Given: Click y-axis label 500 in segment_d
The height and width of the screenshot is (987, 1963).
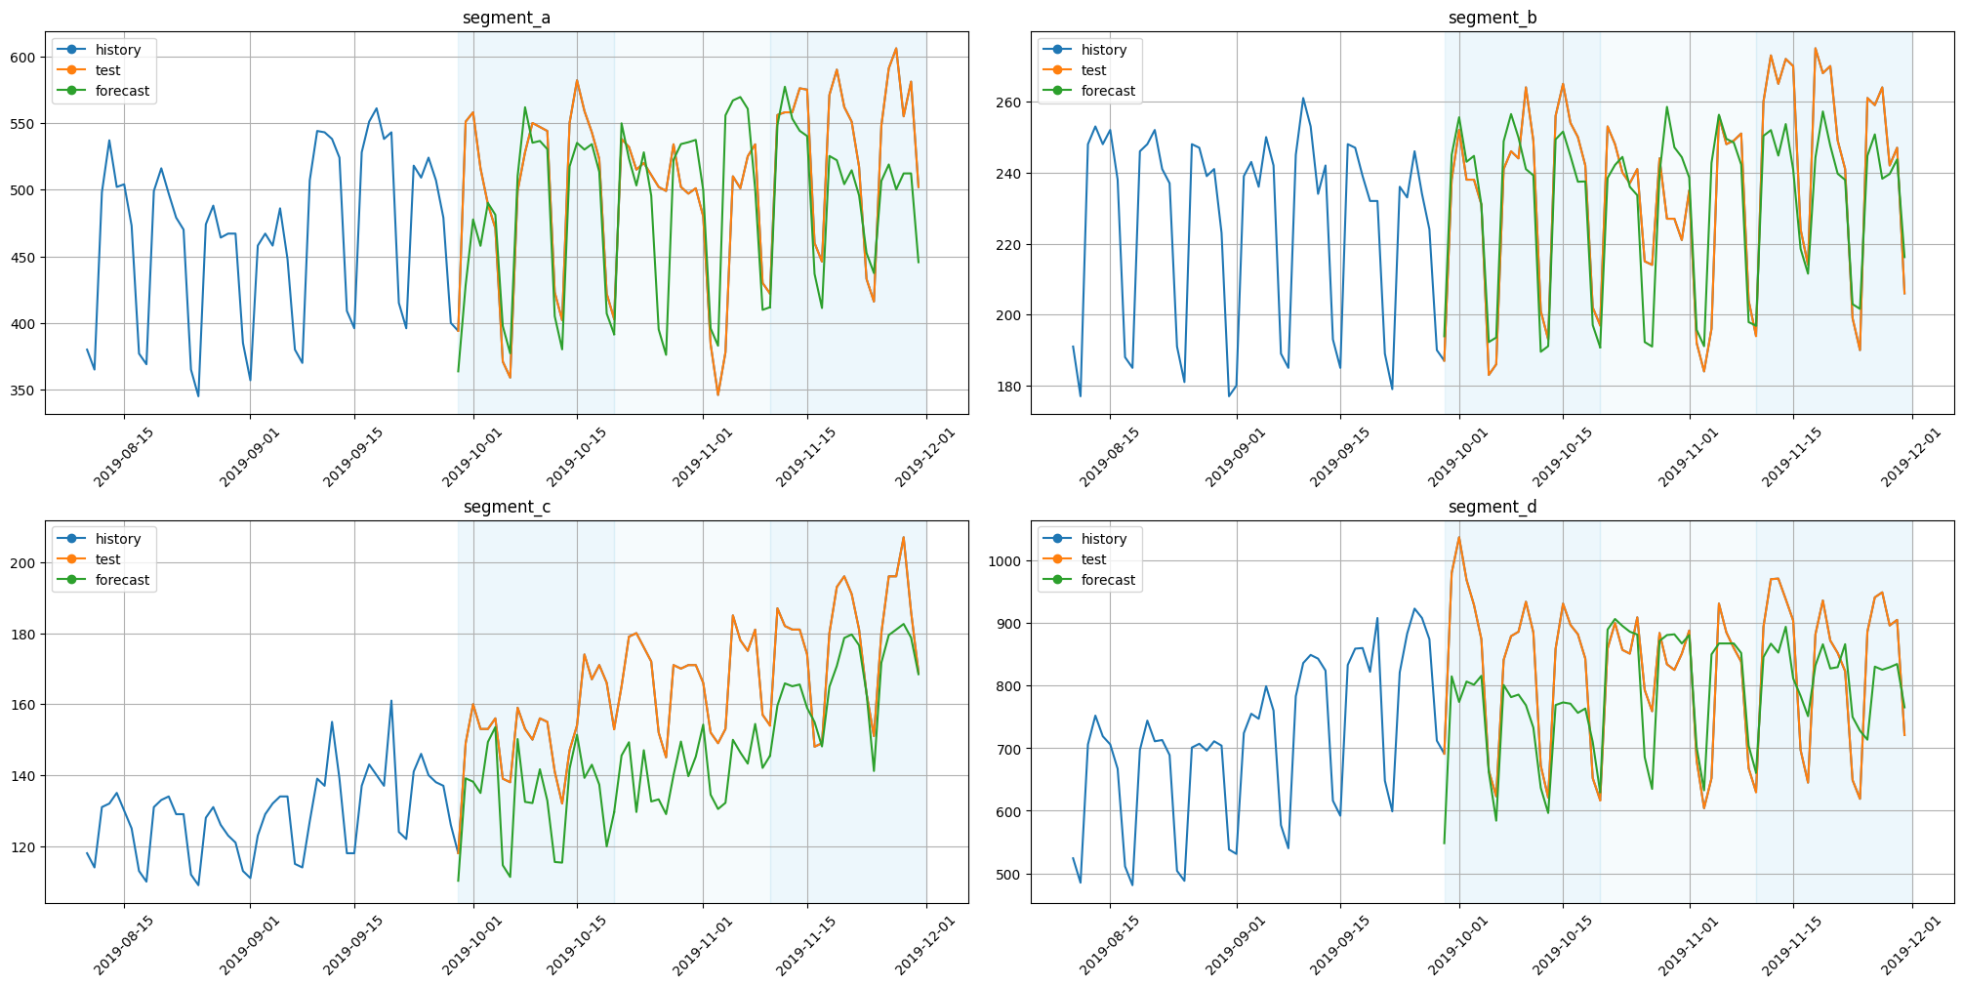Looking at the screenshot, I should pyautogui.click(x=1011, y=875).
